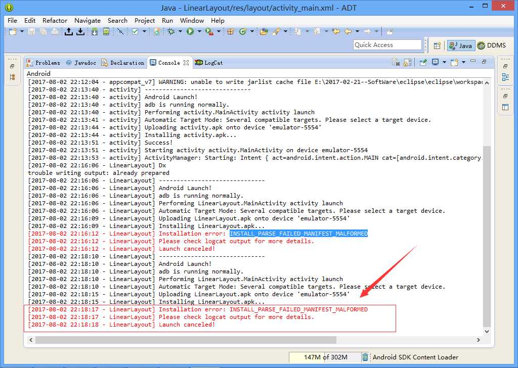Click the Clear Console icon
Viewport: 518px width, 368px height.
coord(396,62)
